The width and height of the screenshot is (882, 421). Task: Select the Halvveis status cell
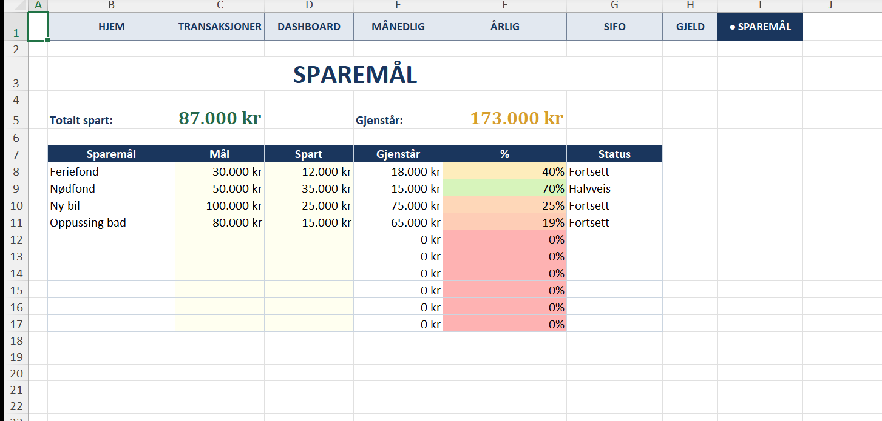click(x=614, y=189)
